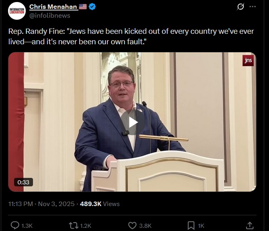269x231 pixels.
Task: Click the reply speech bubble icon
Action: (x=15, y=225)
